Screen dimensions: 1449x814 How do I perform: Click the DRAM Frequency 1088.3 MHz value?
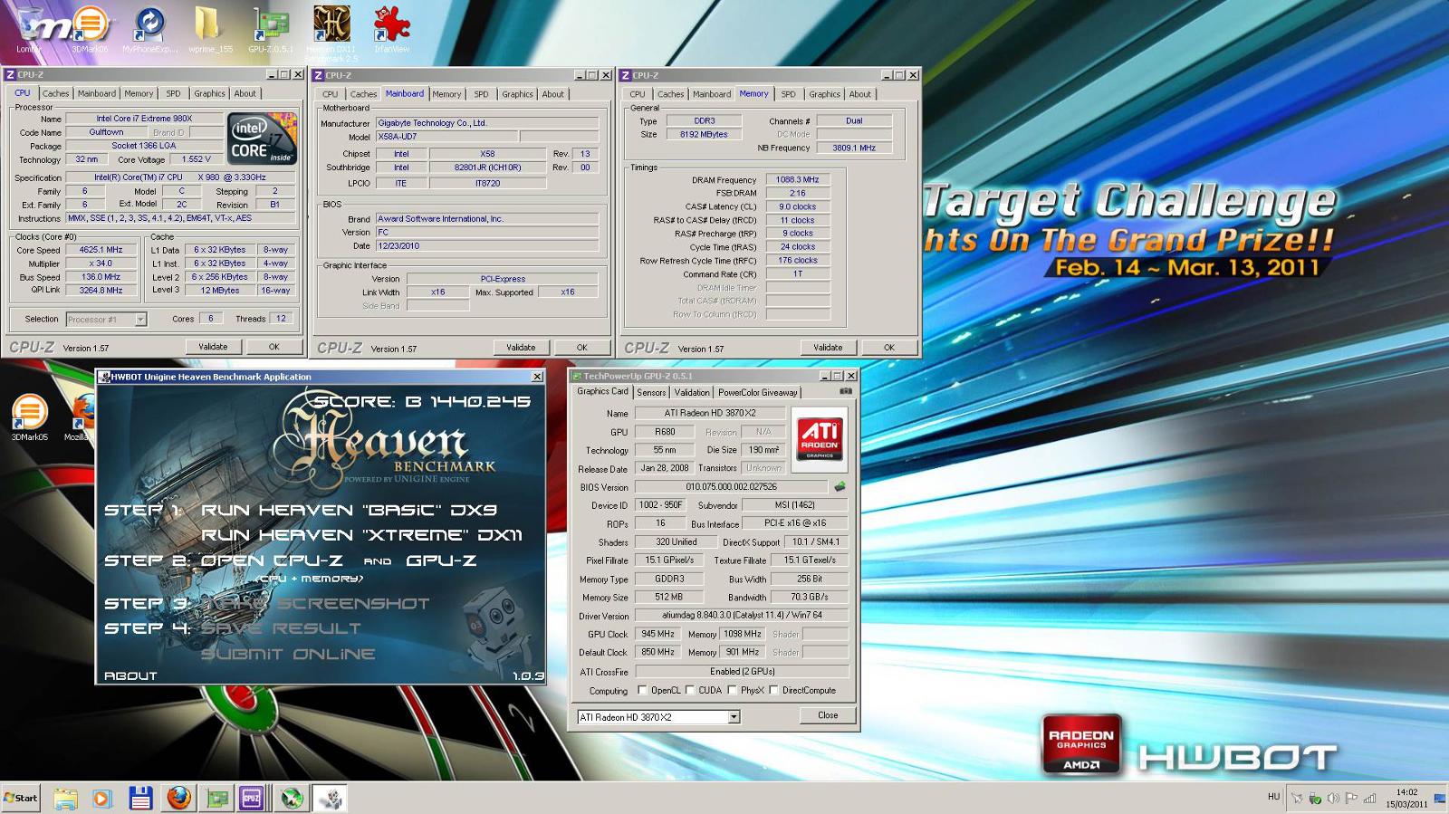tap(798, 179)
